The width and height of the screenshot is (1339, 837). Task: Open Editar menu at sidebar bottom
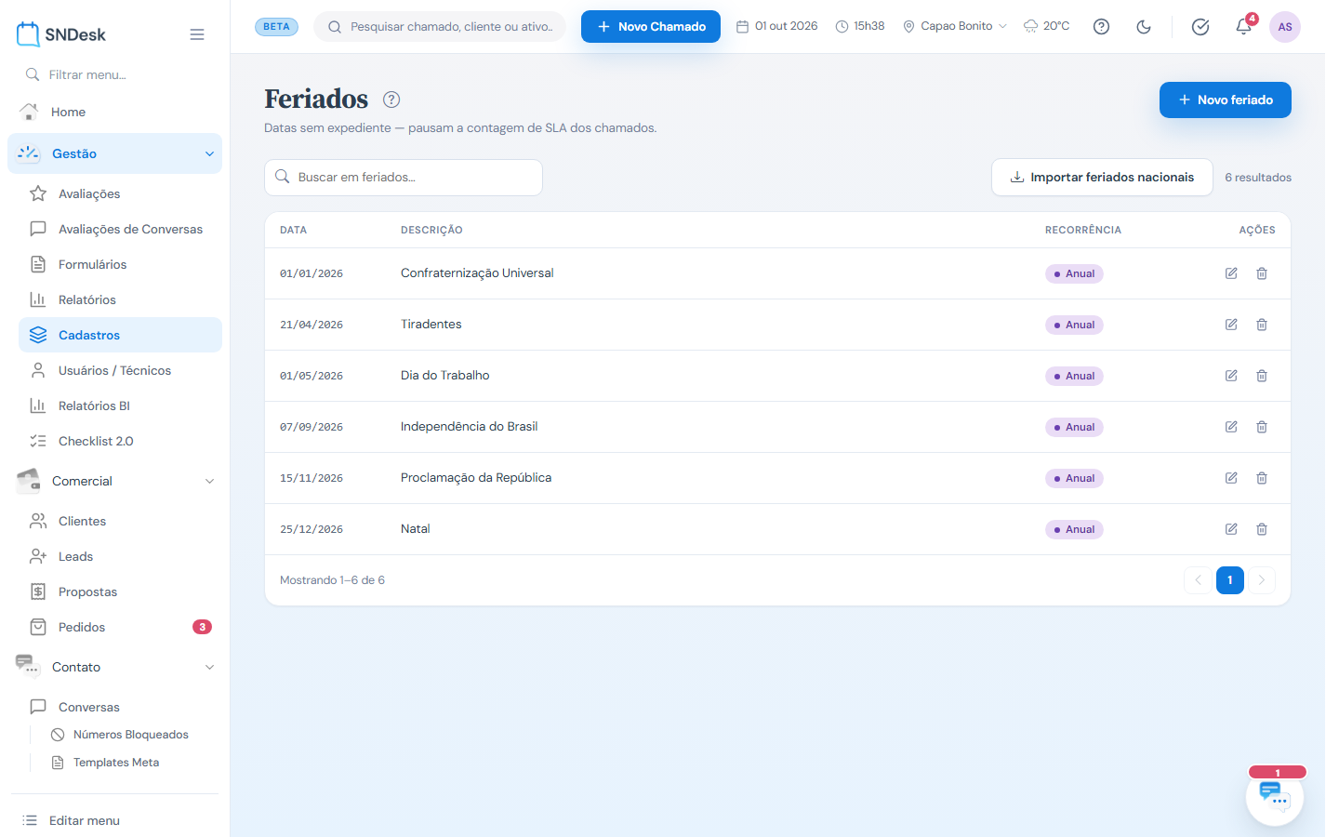point(115,820)
